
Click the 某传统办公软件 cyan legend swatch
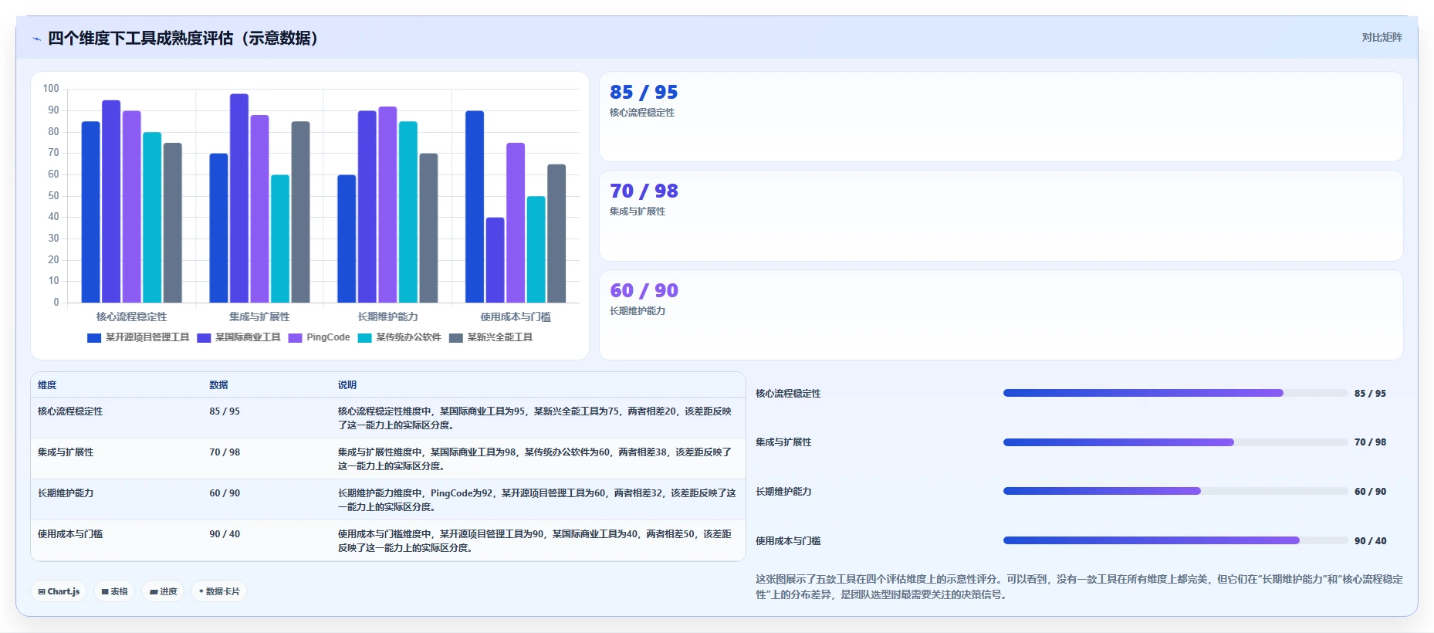click(x=364, y=338)
